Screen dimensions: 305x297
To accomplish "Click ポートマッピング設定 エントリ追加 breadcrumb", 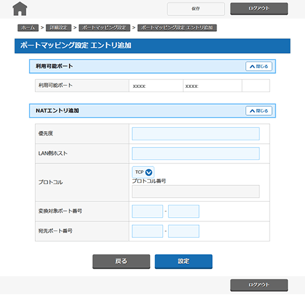I will pyautogui.click(x=177, y=27).
